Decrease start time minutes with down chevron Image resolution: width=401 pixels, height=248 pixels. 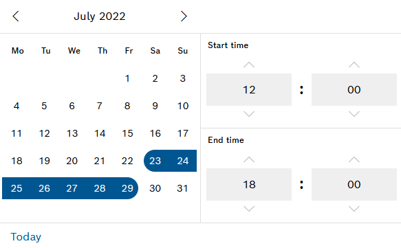point(354,113)
